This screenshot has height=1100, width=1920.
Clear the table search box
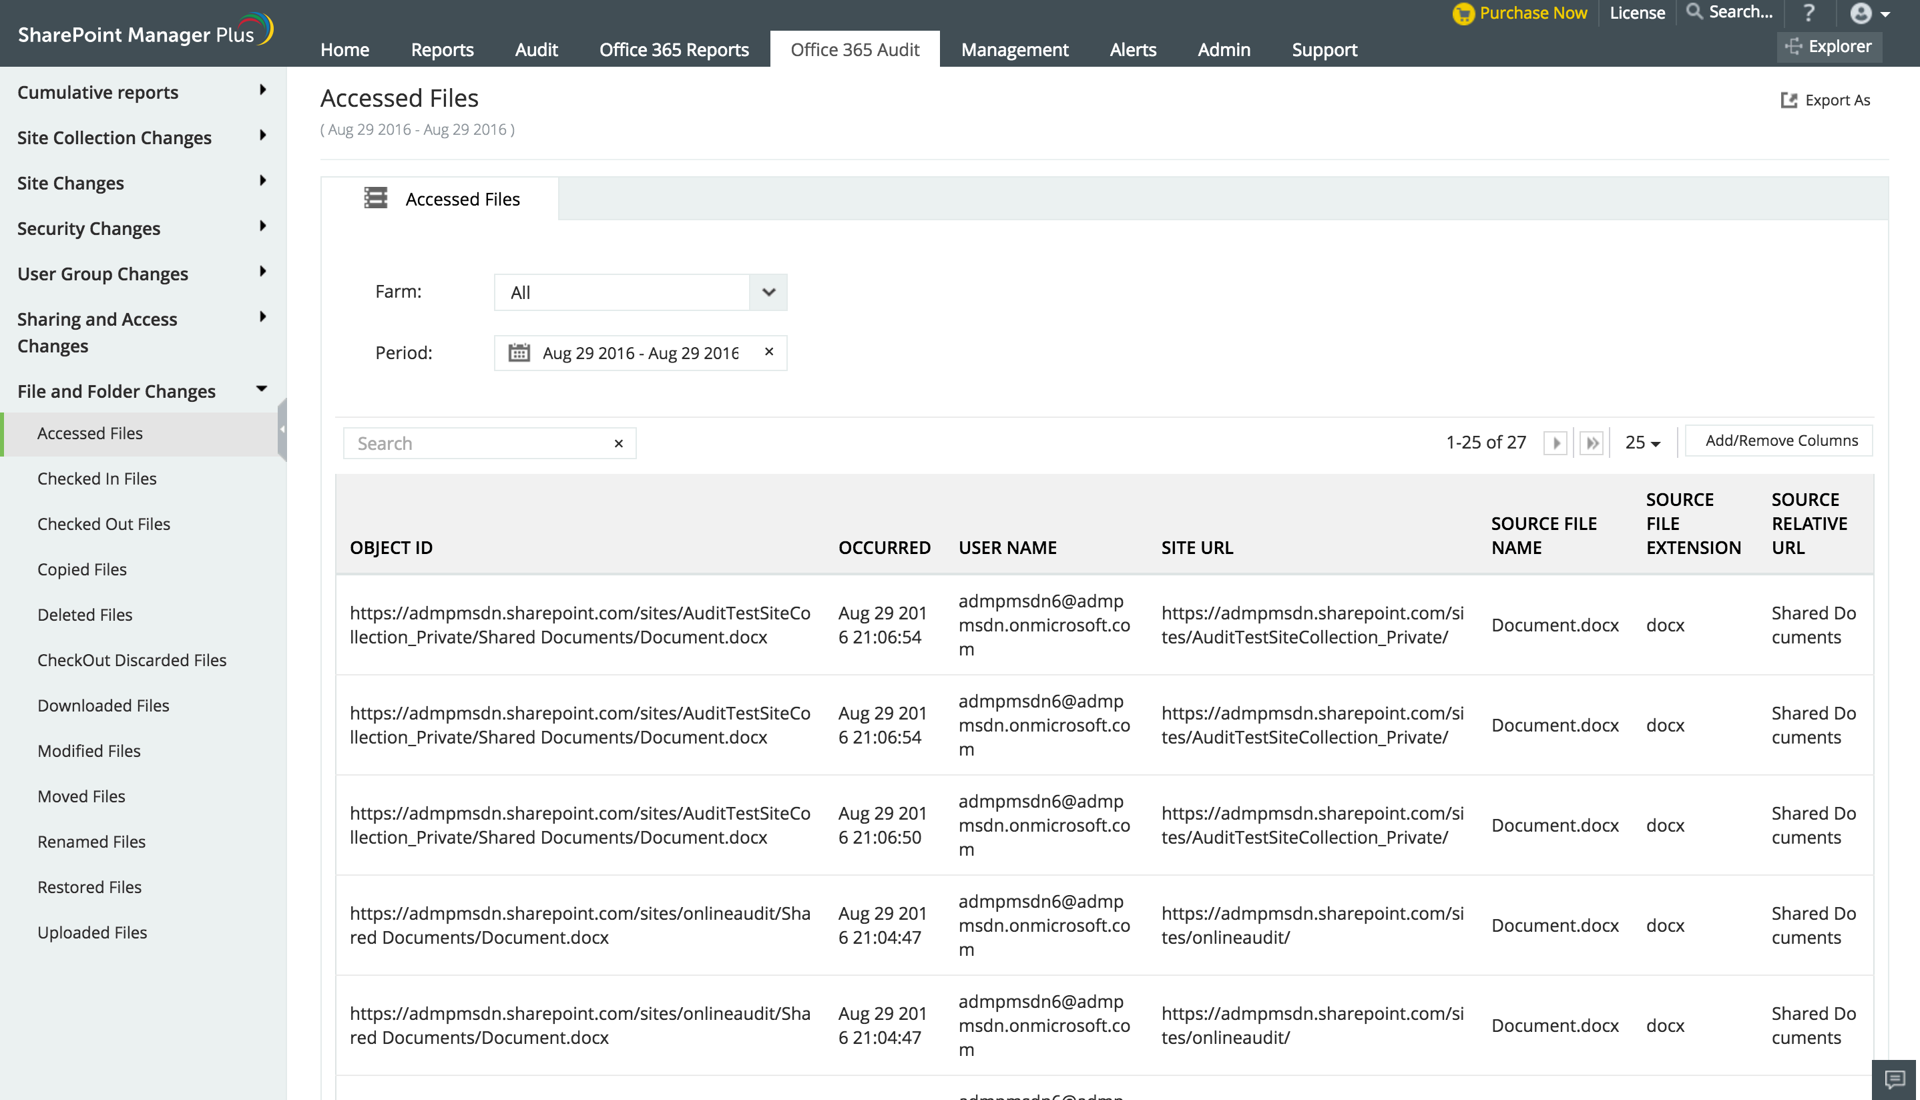tap(618, 443)
